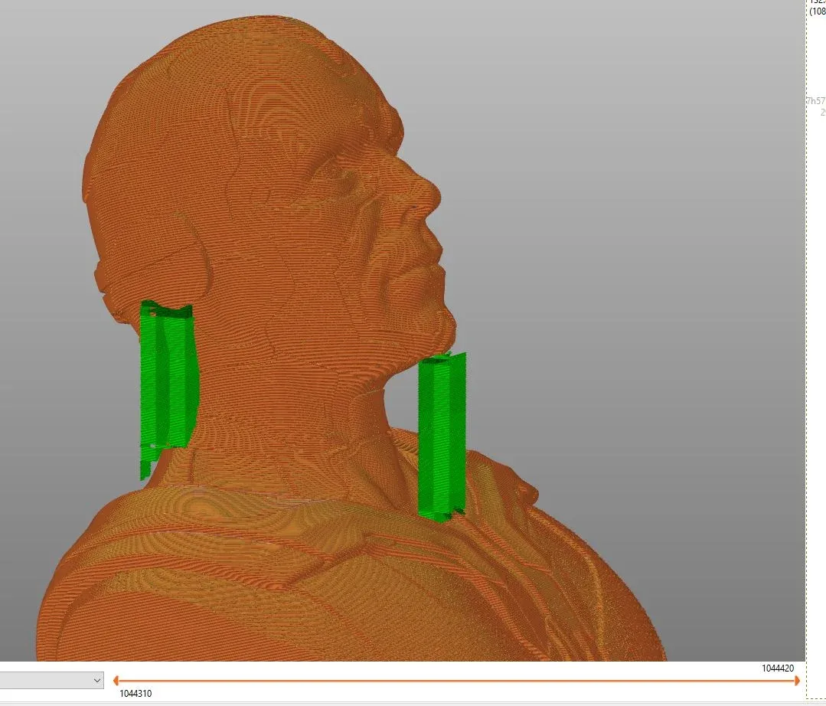Screen dimensions: 826x706
Task: Select the value label 1044420
Action: 778,668
